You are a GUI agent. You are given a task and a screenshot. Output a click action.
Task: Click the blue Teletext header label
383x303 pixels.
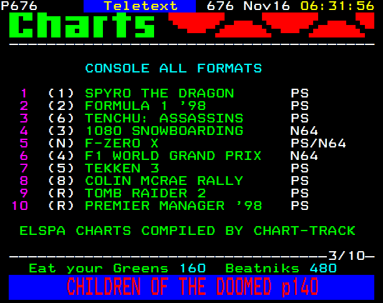click(x=140, y=6)
